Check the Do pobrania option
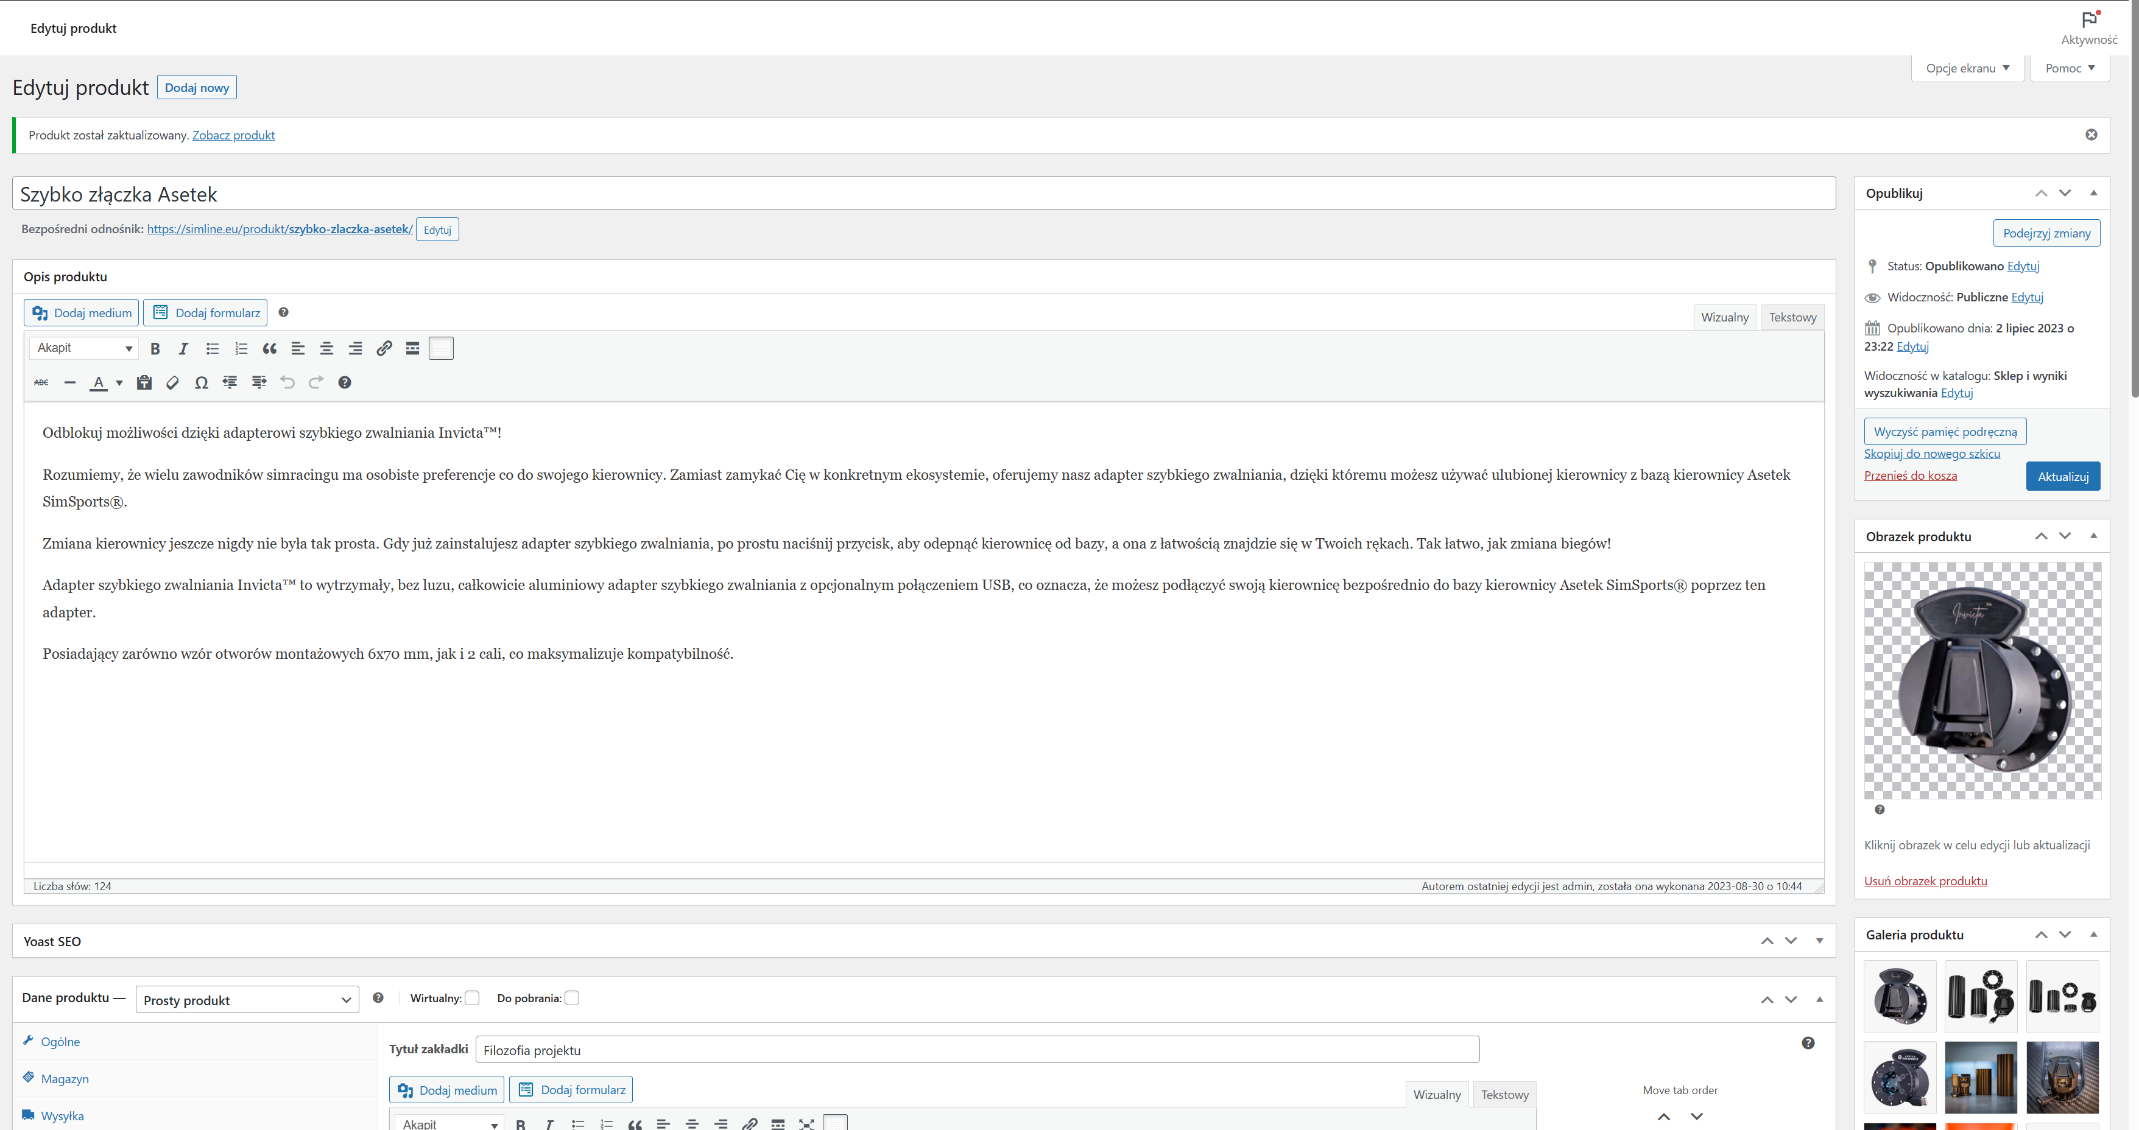This screenshot has width=2139, height=1130. (572, 998)
